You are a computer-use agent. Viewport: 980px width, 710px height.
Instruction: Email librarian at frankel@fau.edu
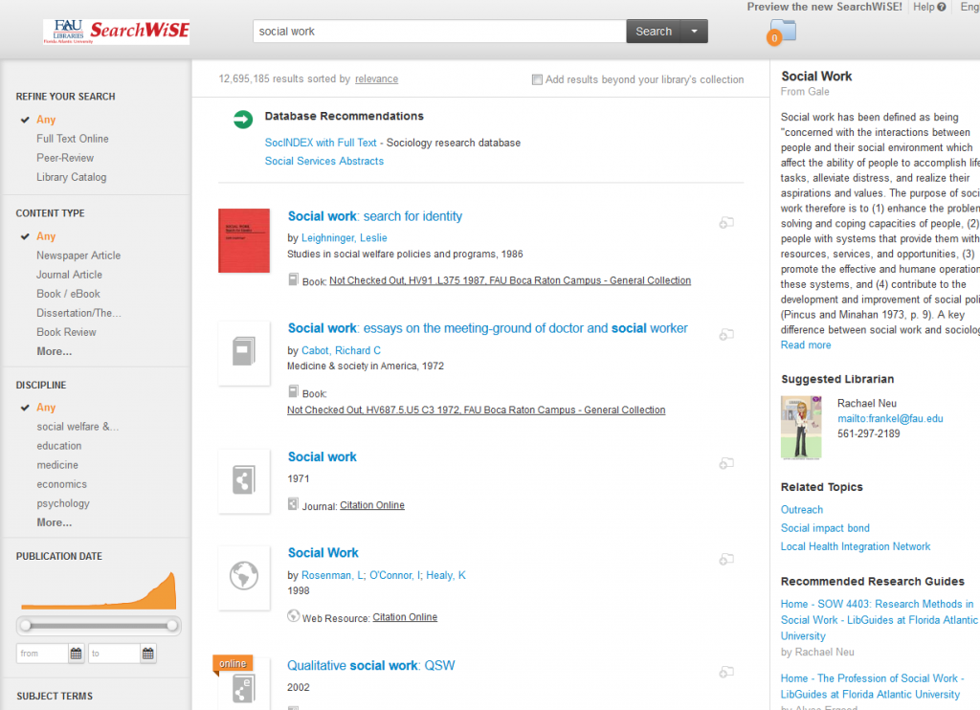[x=890, y=419]
